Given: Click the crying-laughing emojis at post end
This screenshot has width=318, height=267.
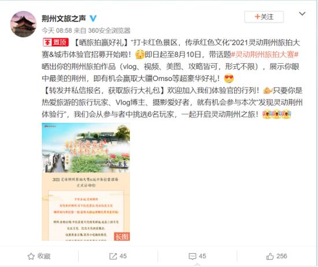Looking at the screenshot, I should coord(276,115).
